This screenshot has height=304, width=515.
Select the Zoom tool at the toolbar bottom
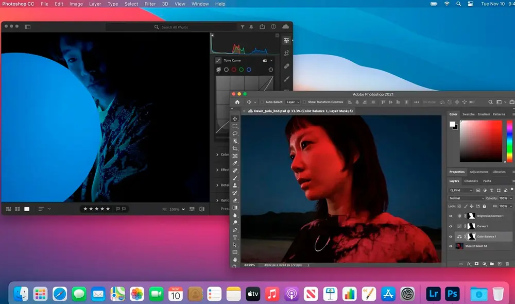click(236, 266)
